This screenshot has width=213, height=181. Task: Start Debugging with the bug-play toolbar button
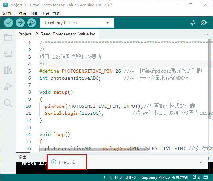tap(32, 23)
